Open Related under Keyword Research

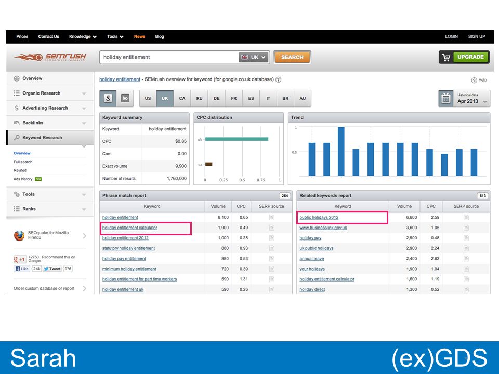coord(20,170)
